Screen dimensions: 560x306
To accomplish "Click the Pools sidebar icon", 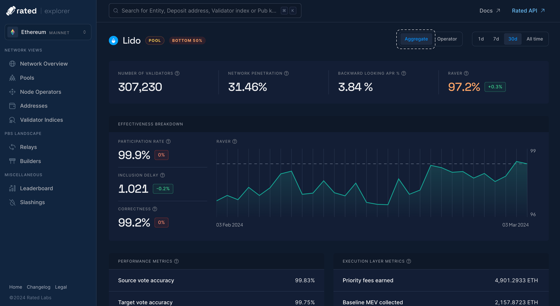I will coord(12,78).
